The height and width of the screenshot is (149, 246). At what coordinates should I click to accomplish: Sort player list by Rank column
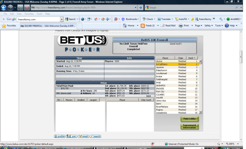click(192, 58)
